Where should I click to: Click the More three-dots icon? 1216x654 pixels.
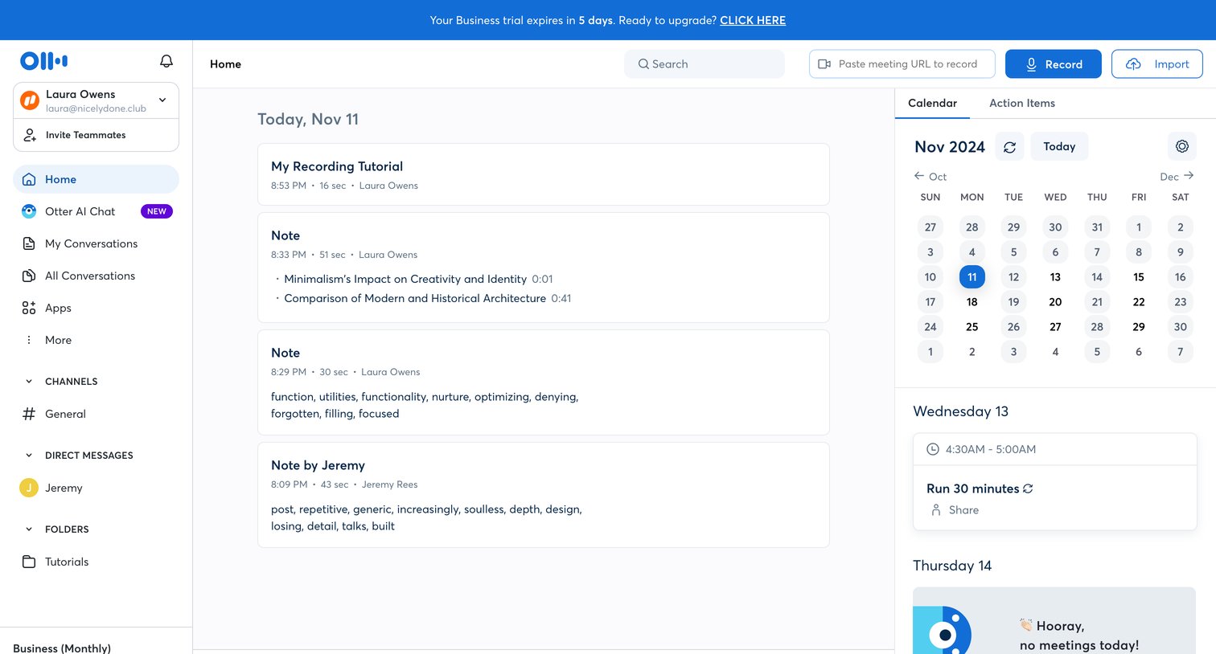pyautogui.click(x=29, y=340)
